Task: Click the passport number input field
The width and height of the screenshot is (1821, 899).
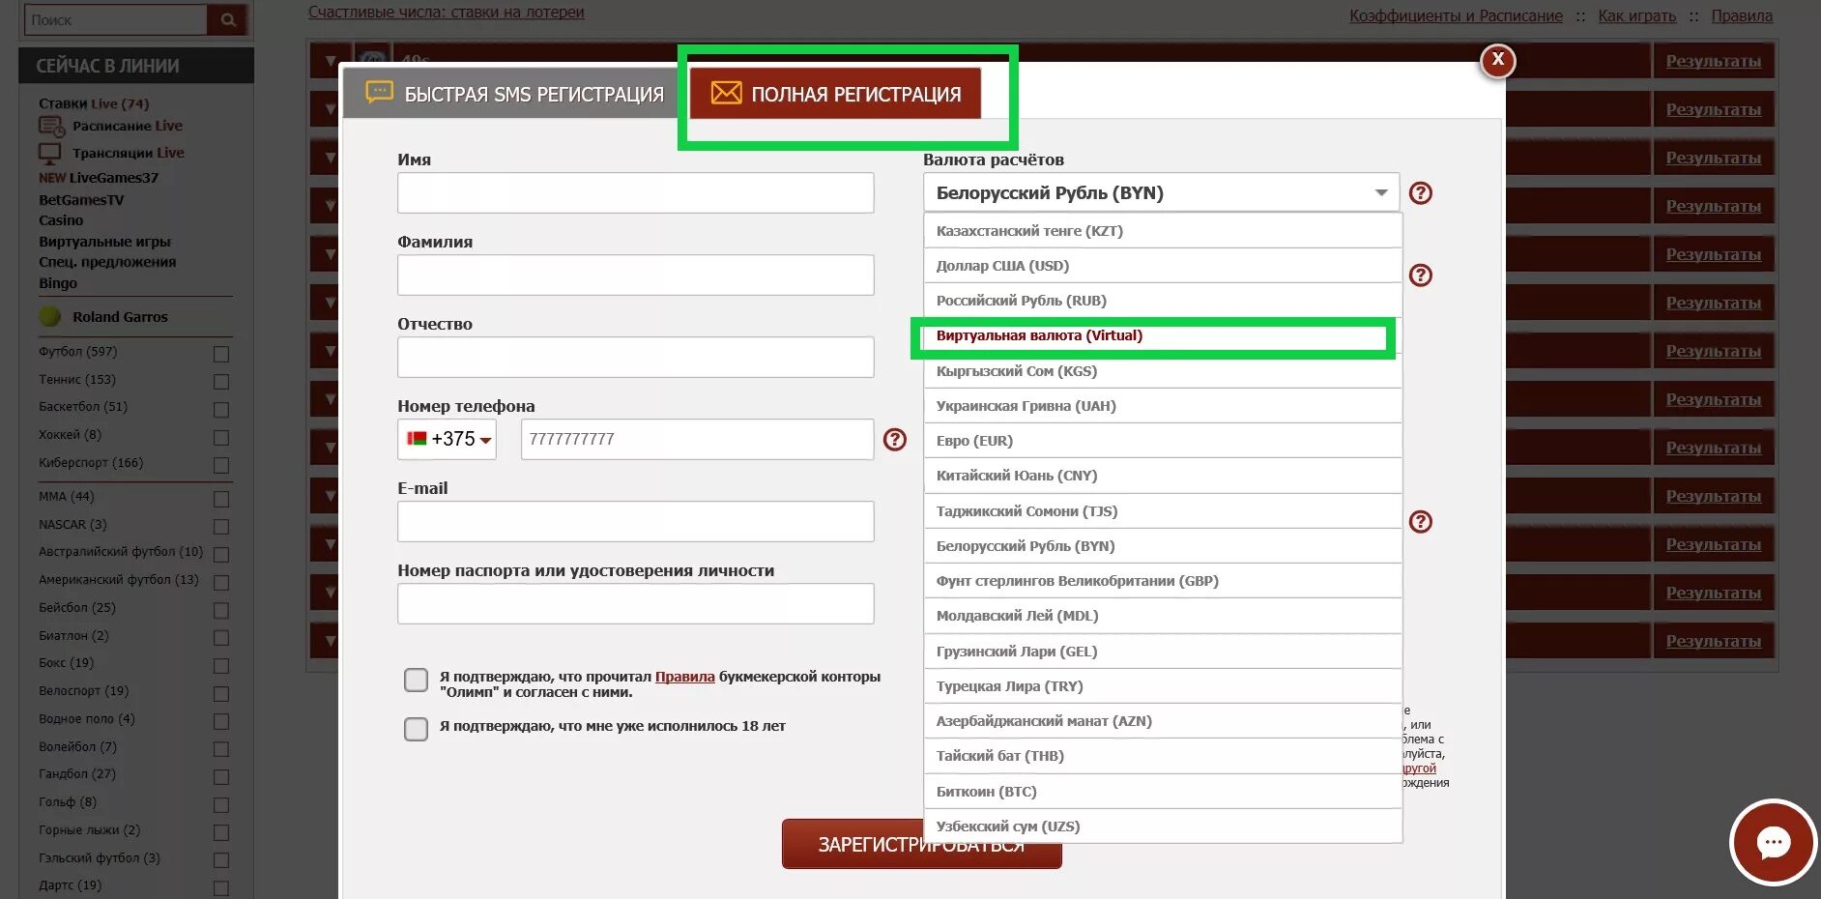Action: (x=635, y=603)
